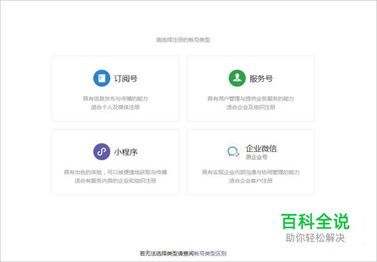Image resolution: width=377 pixels, height=262 pixels.
Task: Click the text 具有实现企业内部沟通与协同管理的能力
Action: tap(251, 172)
